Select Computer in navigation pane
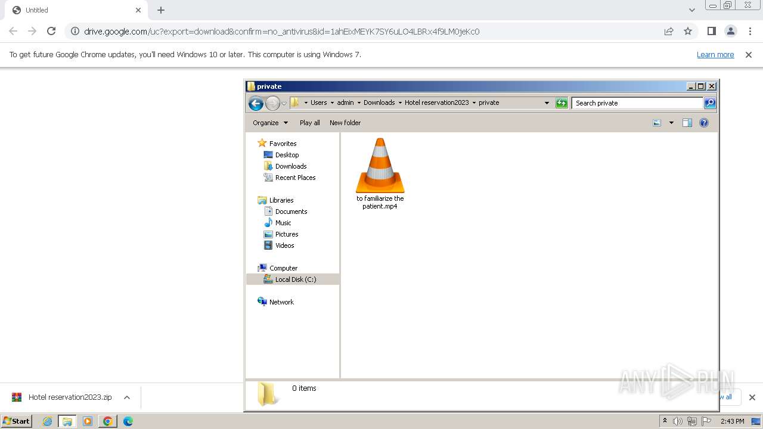The image size is (763, 429). coord(283,268)
